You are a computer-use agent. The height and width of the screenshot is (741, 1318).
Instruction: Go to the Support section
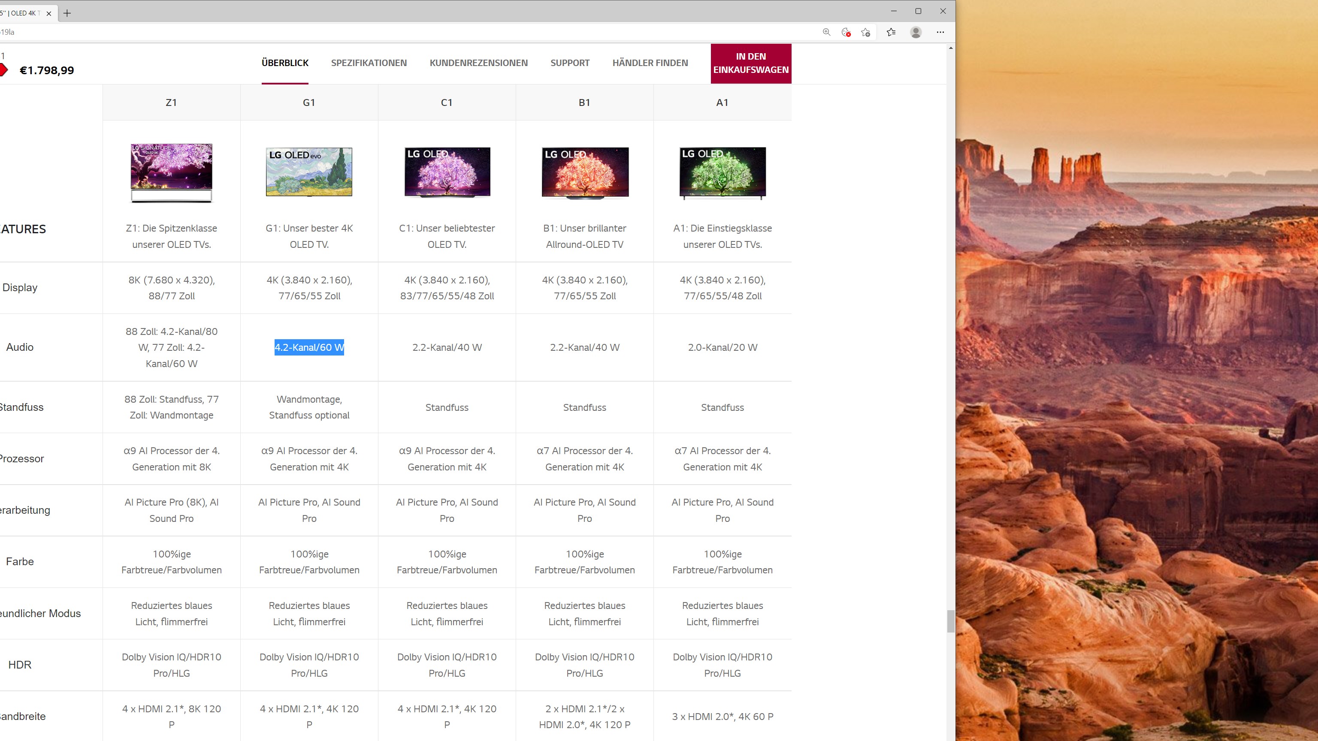569,63
